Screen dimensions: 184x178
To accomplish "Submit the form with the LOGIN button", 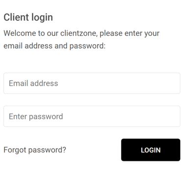I will [151, 150].
